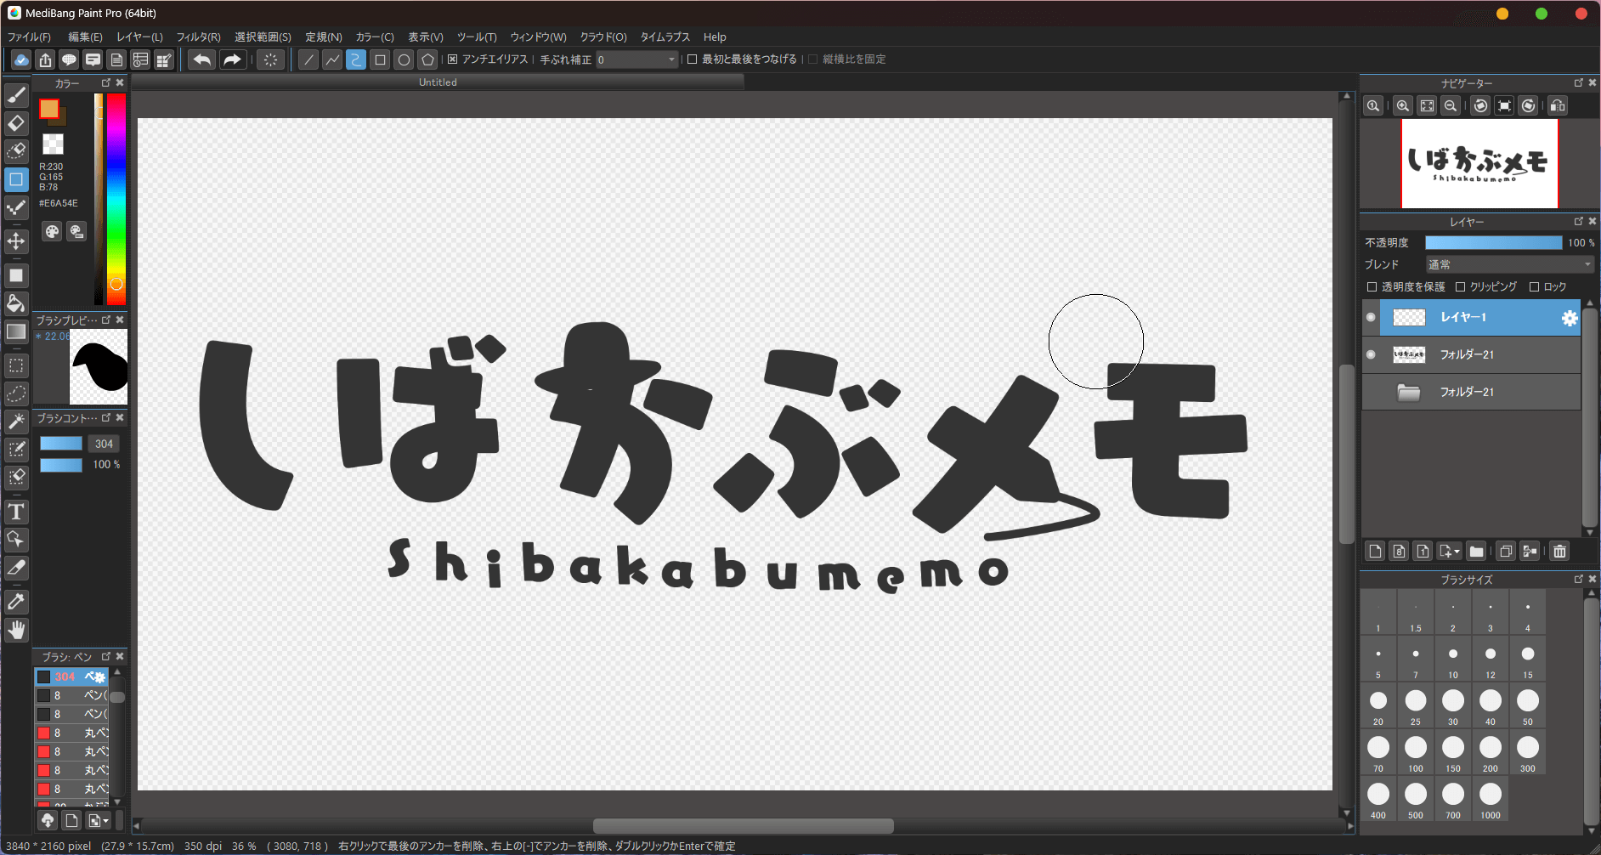1601x855 pixels.
Task: Select the Eyedropper tool
Action: [x=16, y=602]
